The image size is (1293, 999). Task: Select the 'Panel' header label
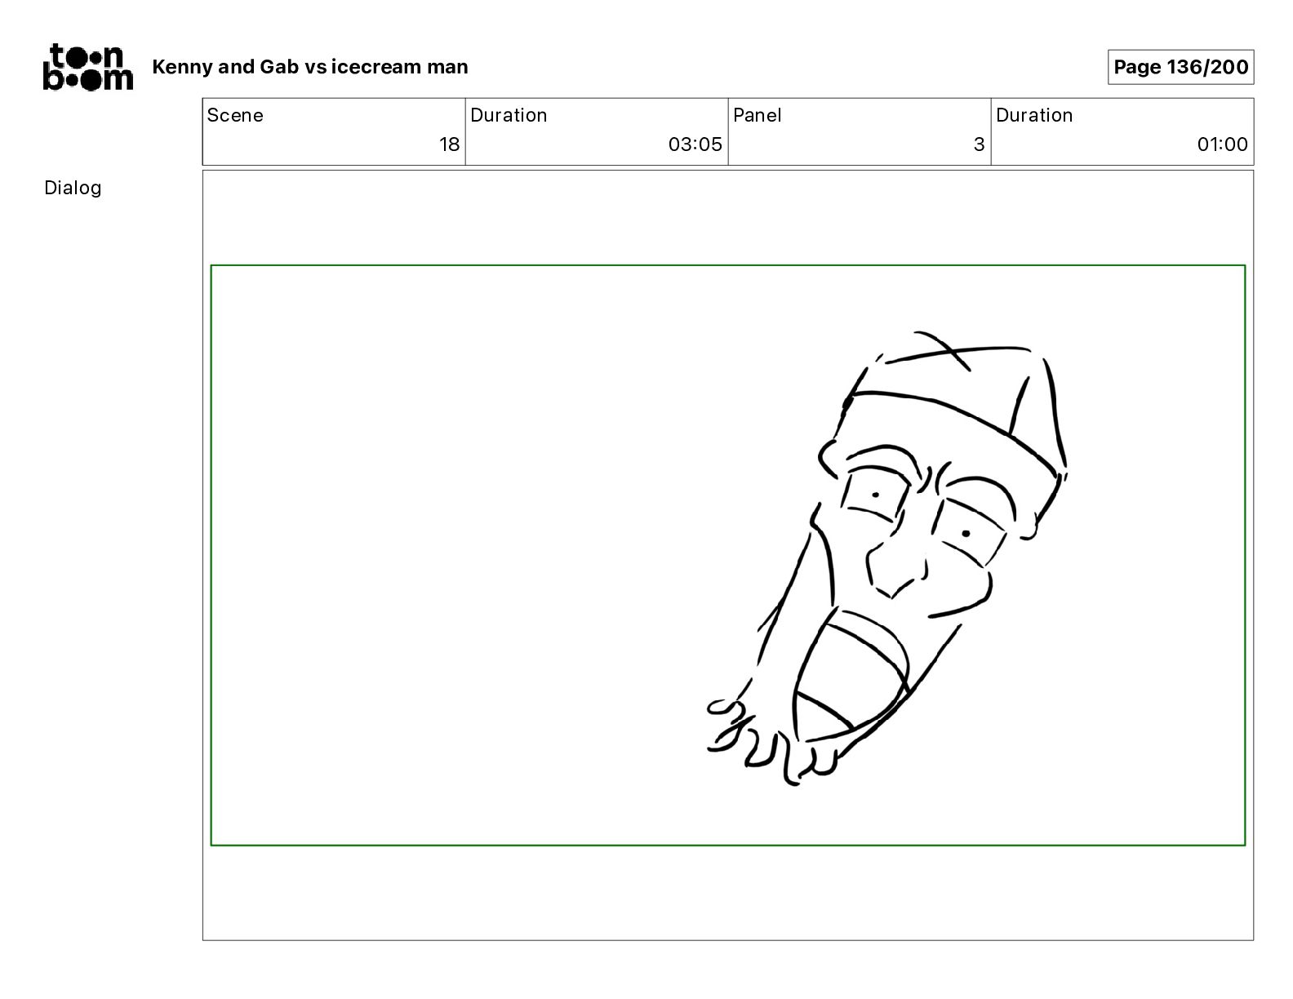(758, 115)
